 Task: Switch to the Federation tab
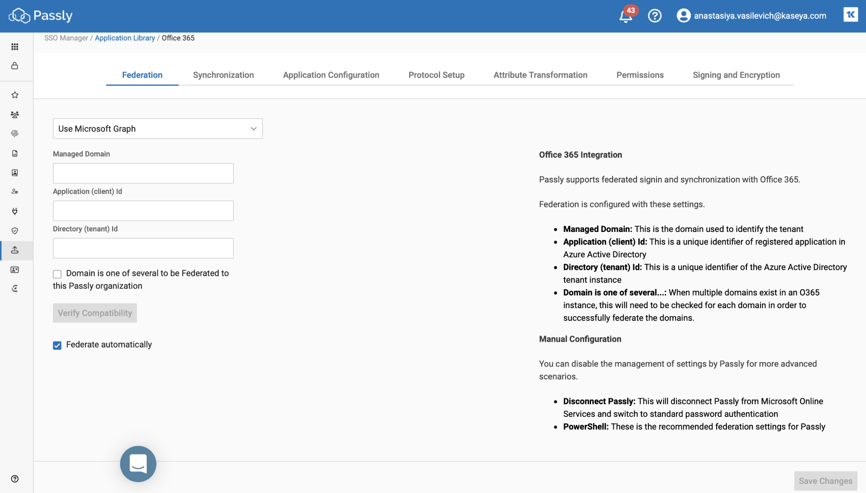(142, 75)
